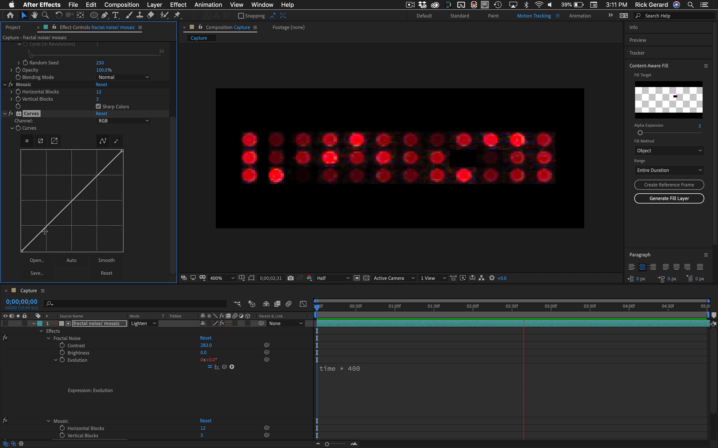718x448 pixels.
Task: Select the Pen tool
Action: [x=105, y=15]
